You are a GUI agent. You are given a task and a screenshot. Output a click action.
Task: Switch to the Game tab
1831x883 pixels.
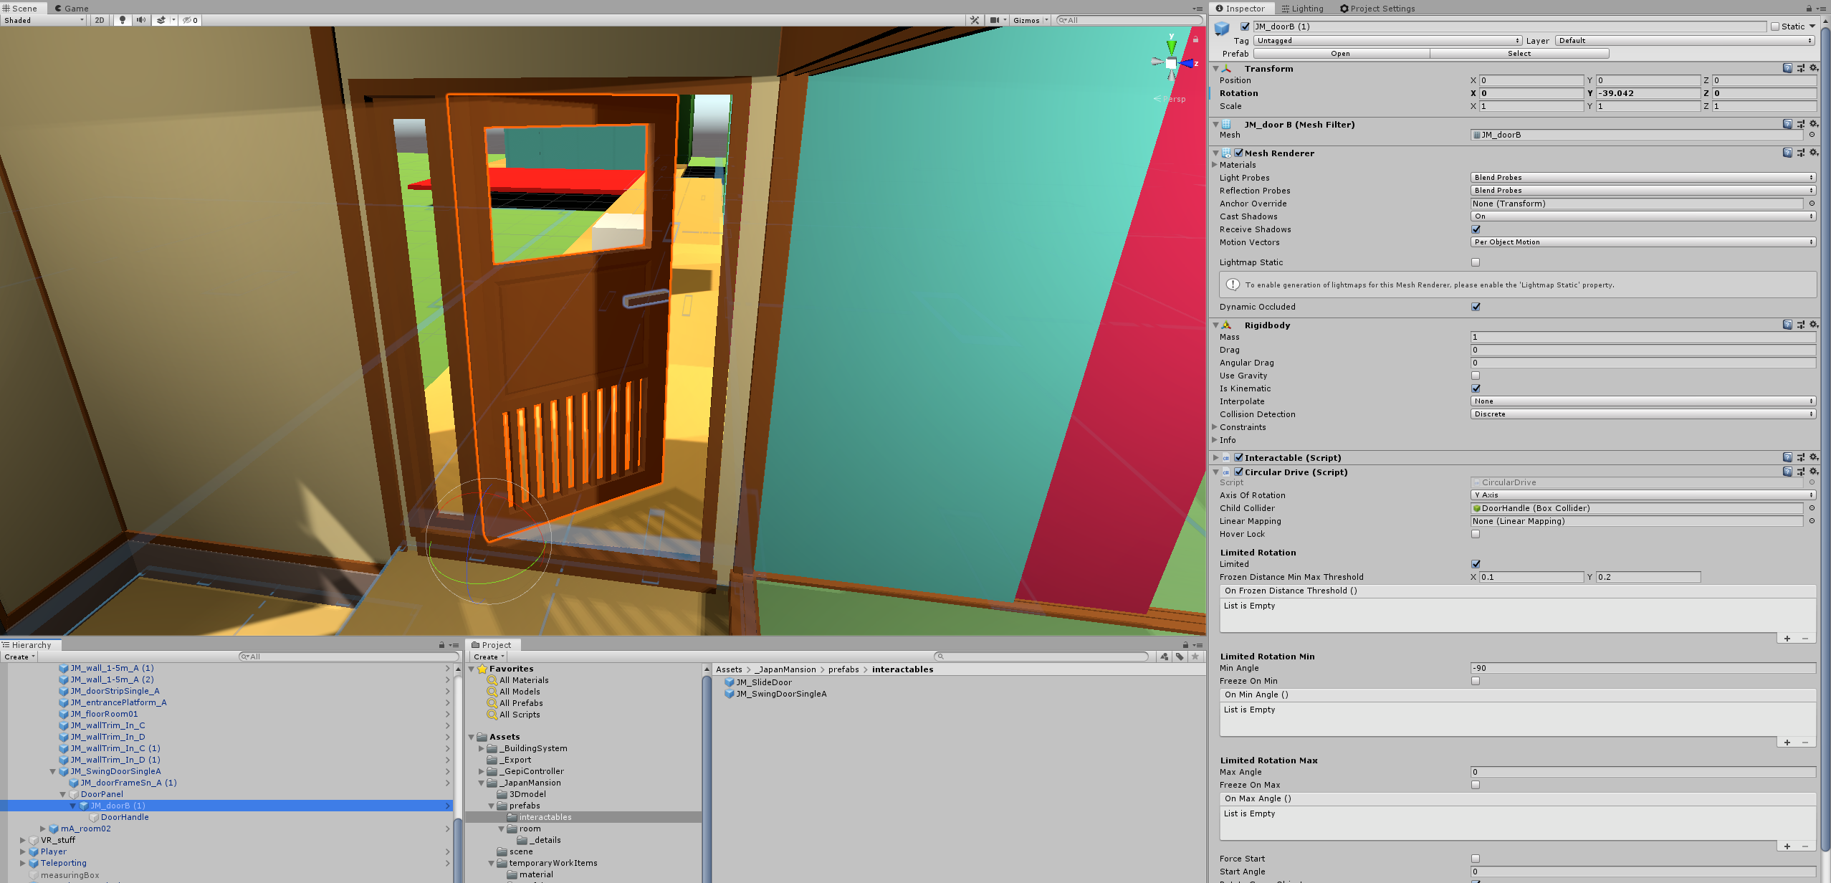click(x=72, y=9)
